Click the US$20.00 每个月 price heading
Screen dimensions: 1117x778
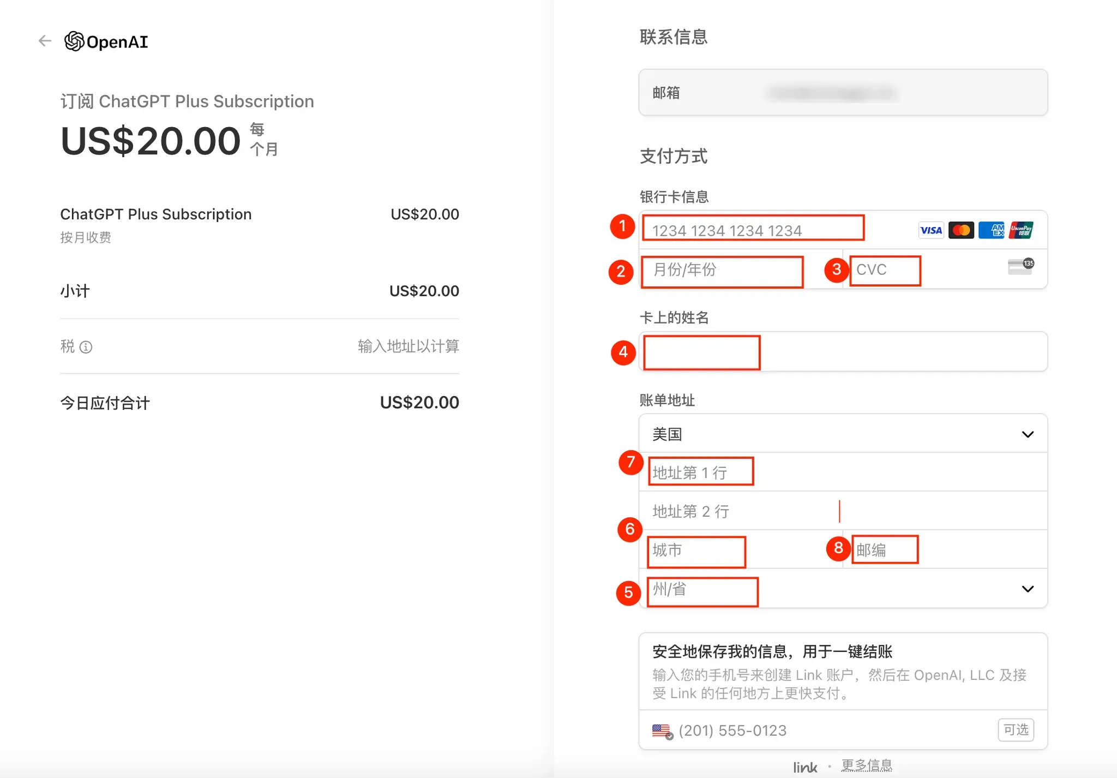pyautogui.click(x=170, y=141)
